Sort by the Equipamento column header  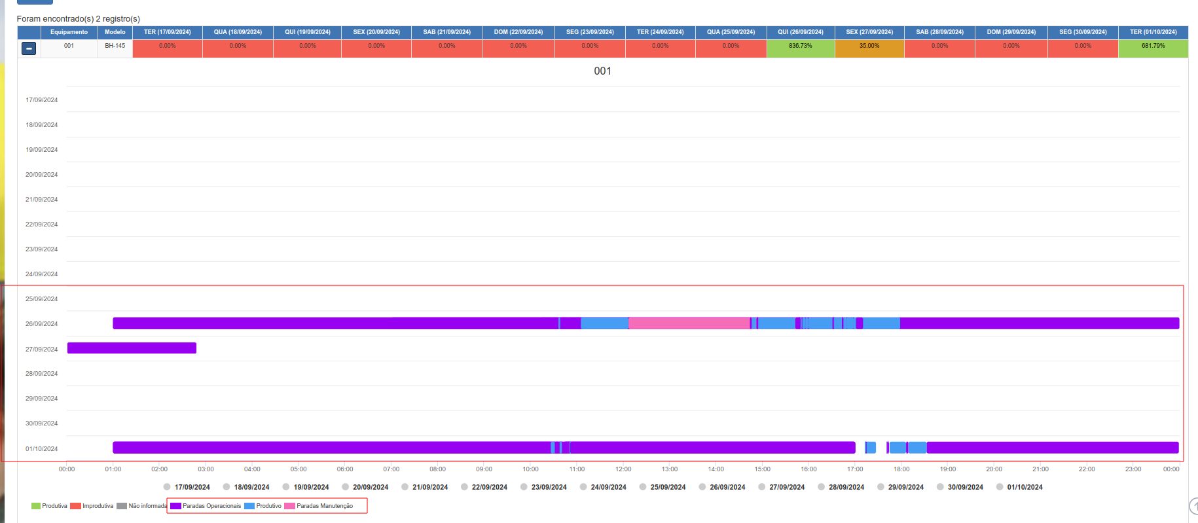69,32
